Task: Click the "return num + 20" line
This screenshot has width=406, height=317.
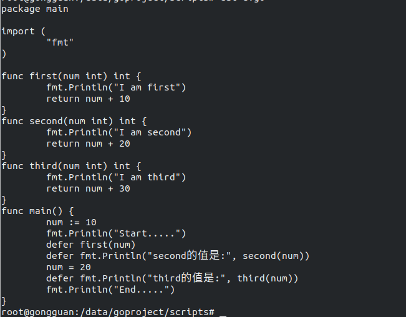Action: pos(88,144)
